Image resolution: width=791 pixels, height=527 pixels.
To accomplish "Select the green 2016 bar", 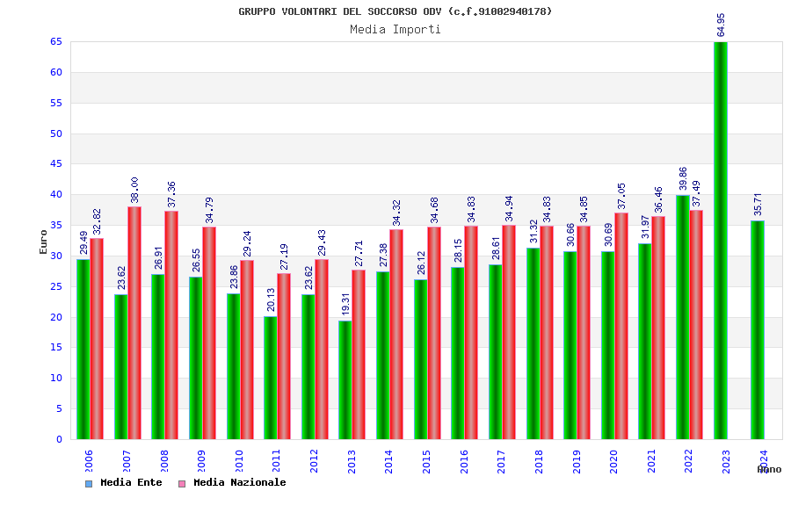I will click(458, 353).
